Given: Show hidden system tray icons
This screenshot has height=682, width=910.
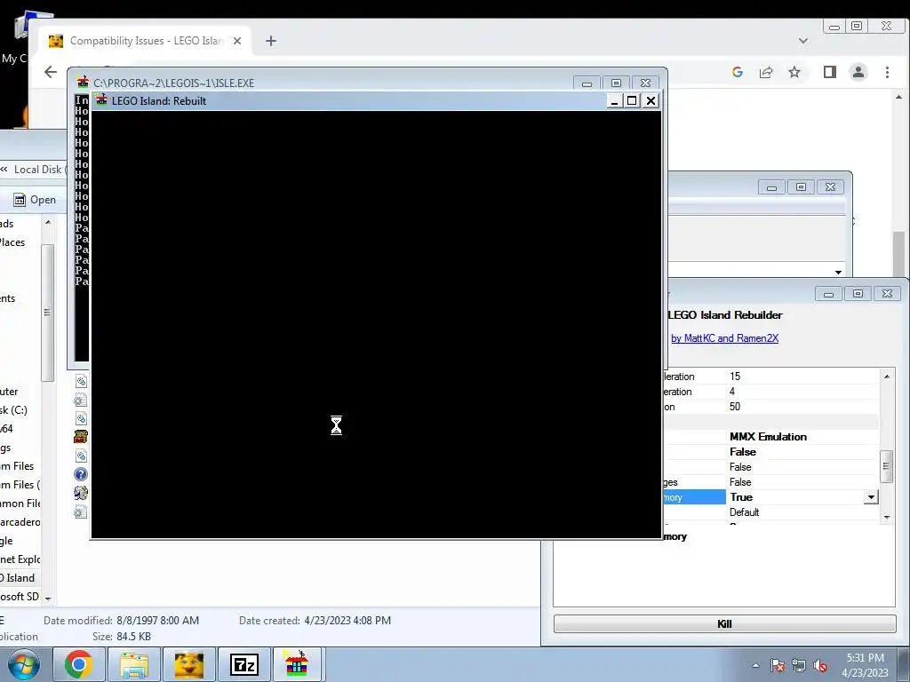Looking at the screenshot, I should pyautogui.click(x=755, y=665).
